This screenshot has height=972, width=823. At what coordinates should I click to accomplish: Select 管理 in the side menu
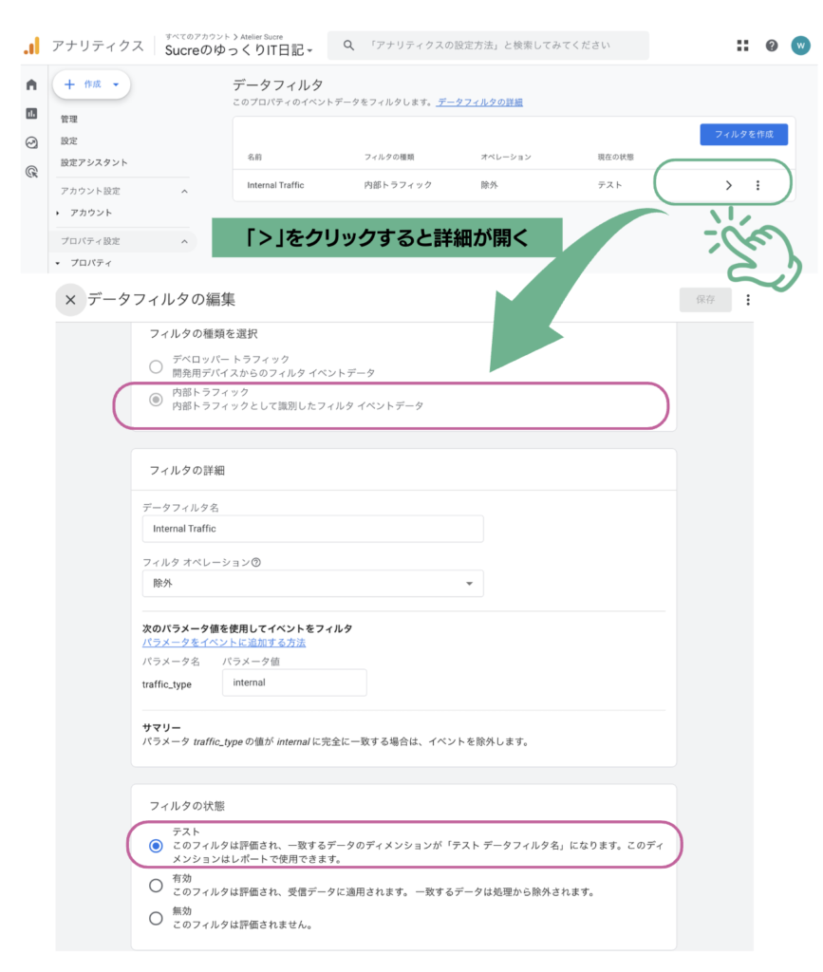point(69,120)
